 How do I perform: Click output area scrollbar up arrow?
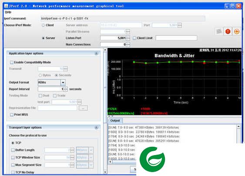click(x=238, y=127)
